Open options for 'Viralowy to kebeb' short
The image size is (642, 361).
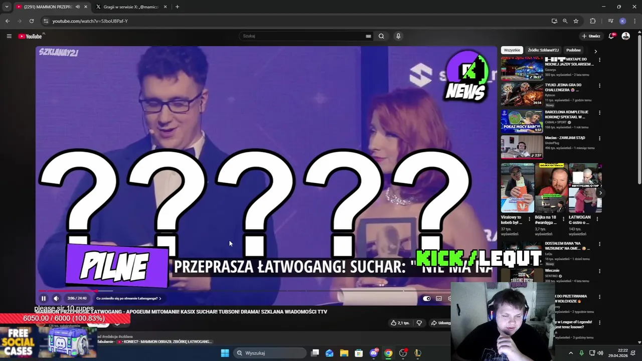tap(529, 219)
